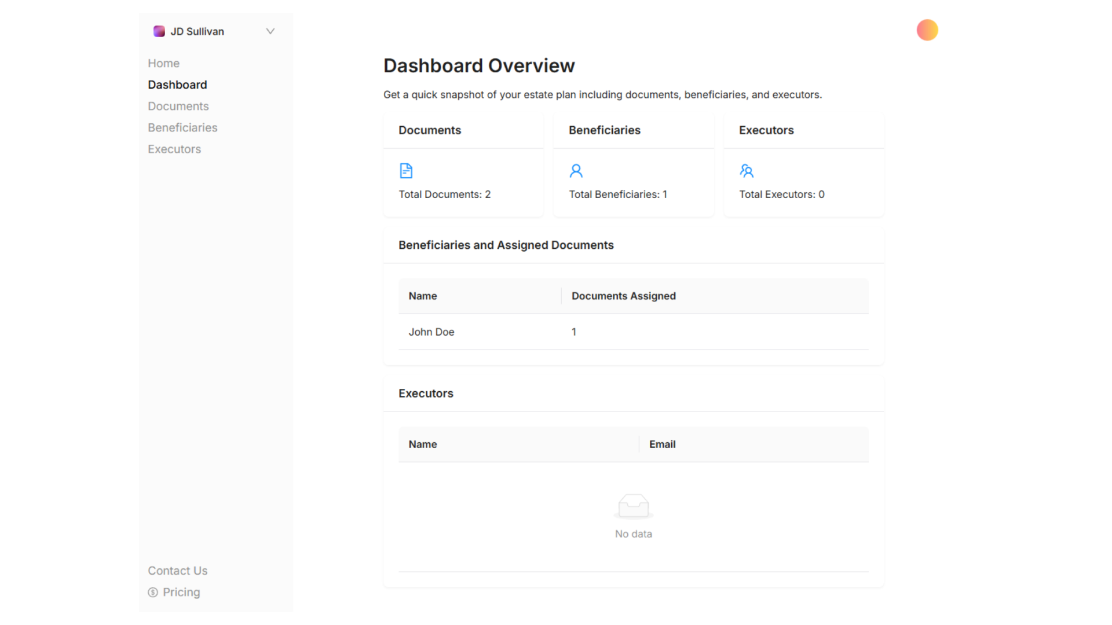
Task: Click the Executors summary card heading
Action: click(766, 130)
